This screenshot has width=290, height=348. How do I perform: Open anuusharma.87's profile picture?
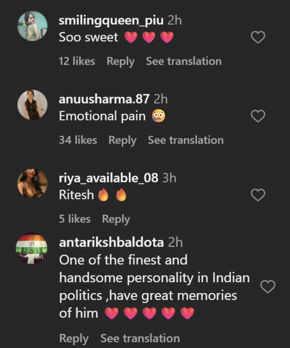tap(32, 105)
